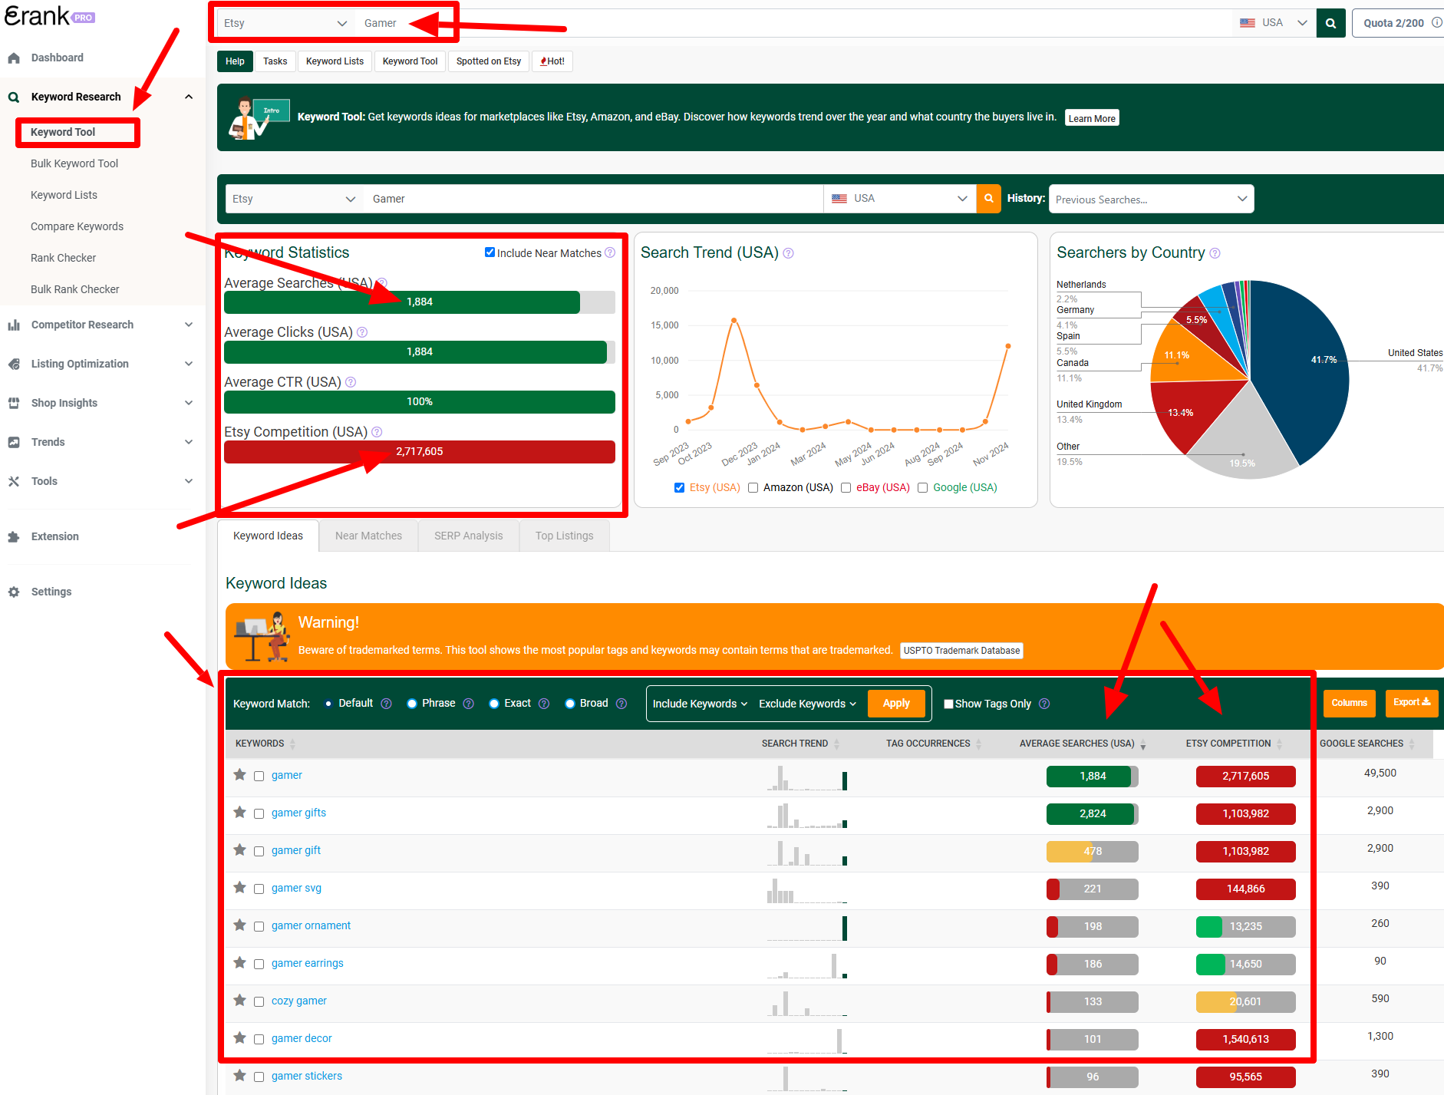Image resolution: width=1444 pixels, height=1095 pixels.
Task: Enable Amazon (USA) trend checkbox
Action: click(753, 488)
